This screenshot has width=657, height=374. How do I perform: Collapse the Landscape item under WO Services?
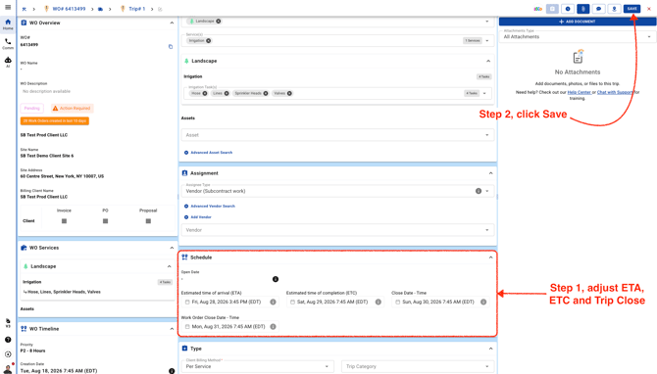[170, 266]
